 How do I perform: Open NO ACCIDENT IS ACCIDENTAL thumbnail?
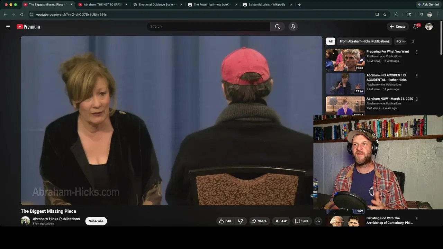[345, 83]
